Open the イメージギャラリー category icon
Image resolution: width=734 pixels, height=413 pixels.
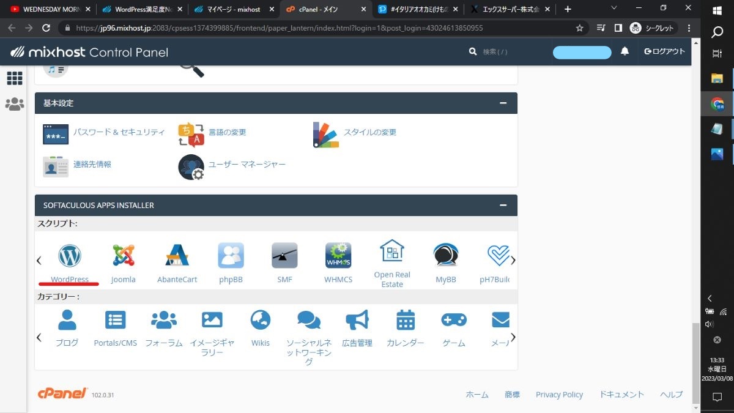pos(212,319)
